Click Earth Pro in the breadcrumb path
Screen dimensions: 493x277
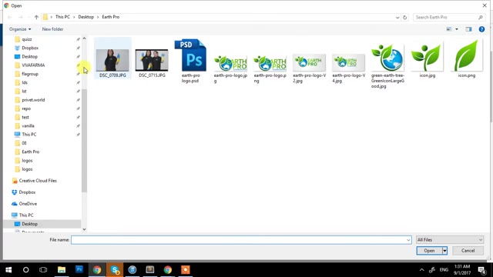[111, 17]
